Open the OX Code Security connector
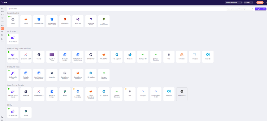Image resolution: width=267 pixels, height=121 pixels. 13,57
